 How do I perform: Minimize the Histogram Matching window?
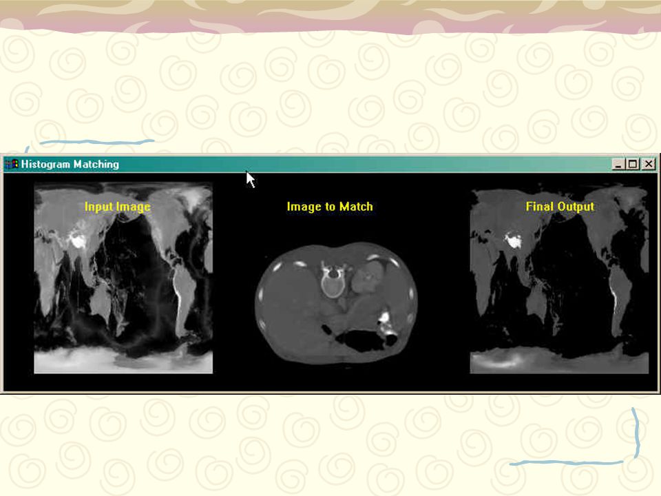618,164
